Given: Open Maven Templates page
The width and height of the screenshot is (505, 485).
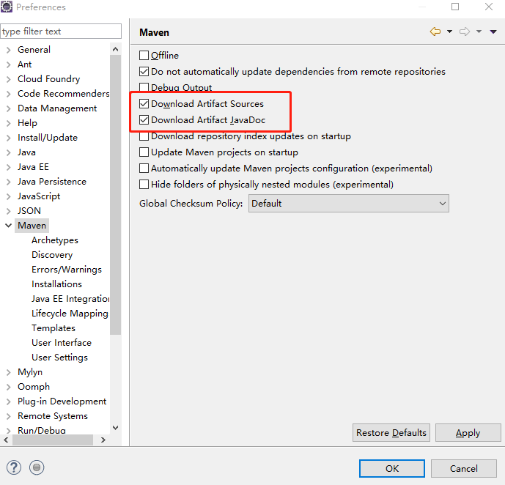Looking at the screenshot, I should pyautogui.click(x=54, y=328).
